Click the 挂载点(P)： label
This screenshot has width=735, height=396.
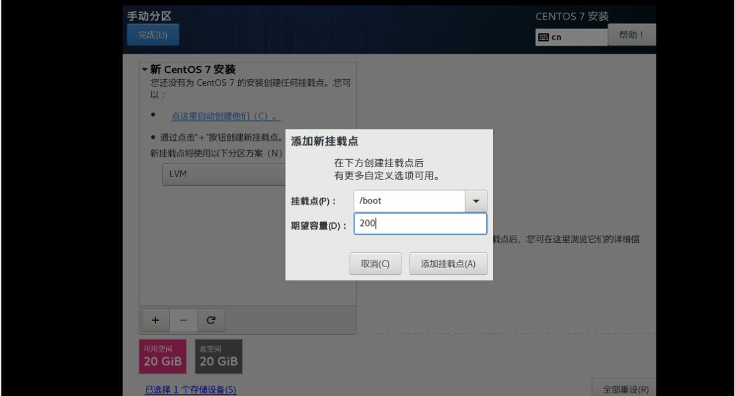tap(313, 202)
